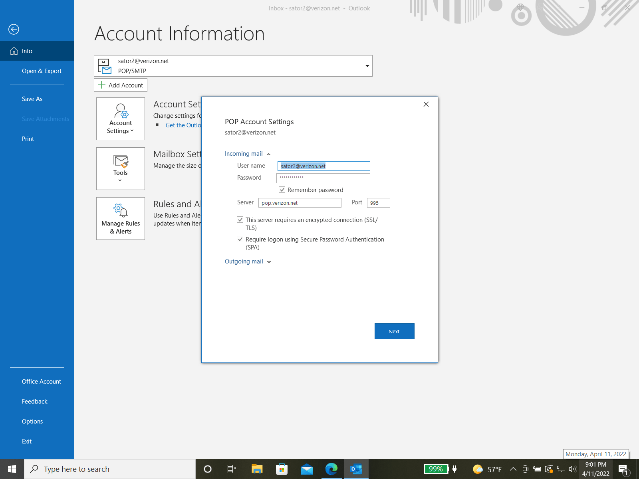
Task: Click the account mailbox icon next to sator2@verizon.net
Action: click(105, 66)
